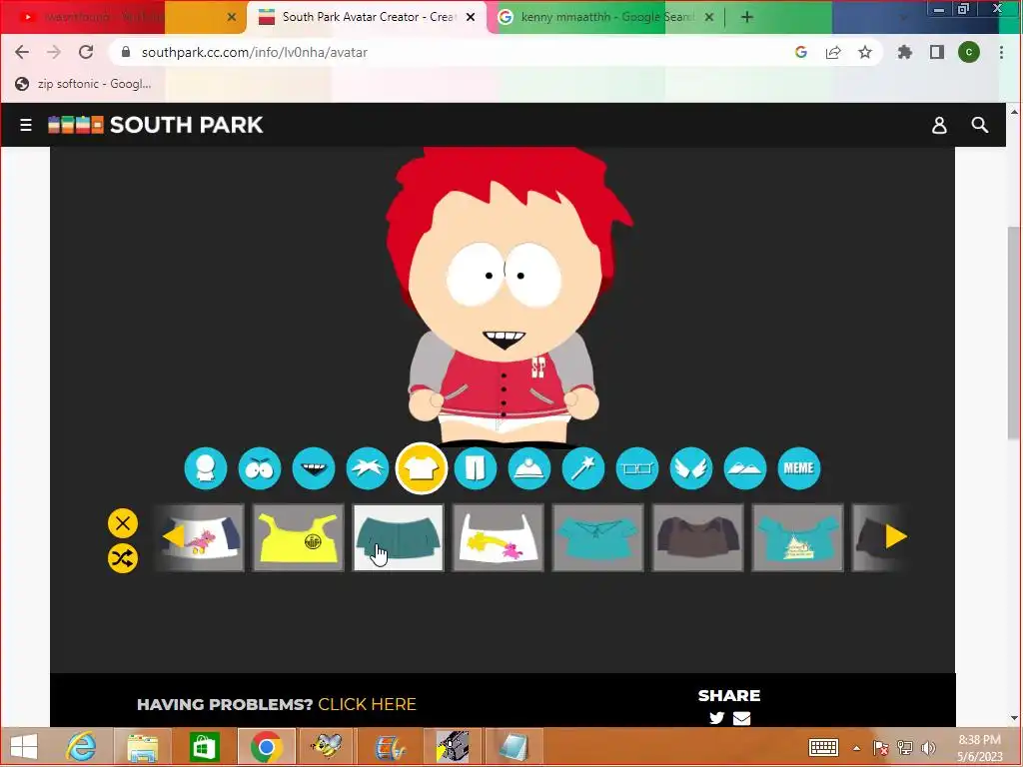Select the magic wand accessory icon
1023x767 pixels.
point(583,468)
